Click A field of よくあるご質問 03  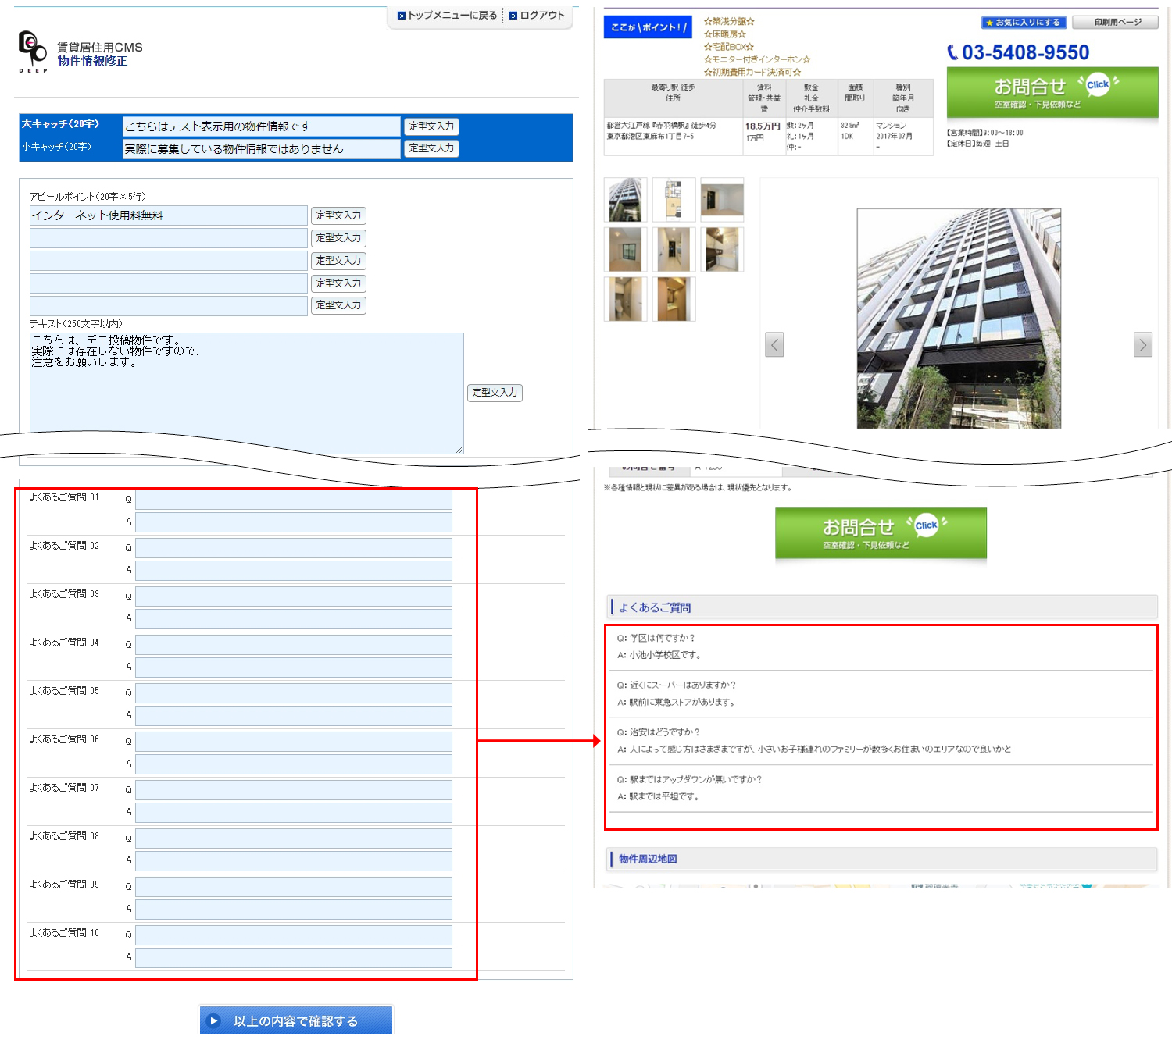(x=294, y=619)
